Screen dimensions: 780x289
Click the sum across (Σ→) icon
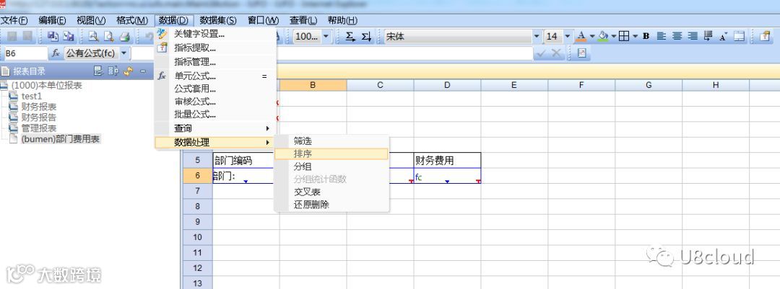tap(351, 36)
